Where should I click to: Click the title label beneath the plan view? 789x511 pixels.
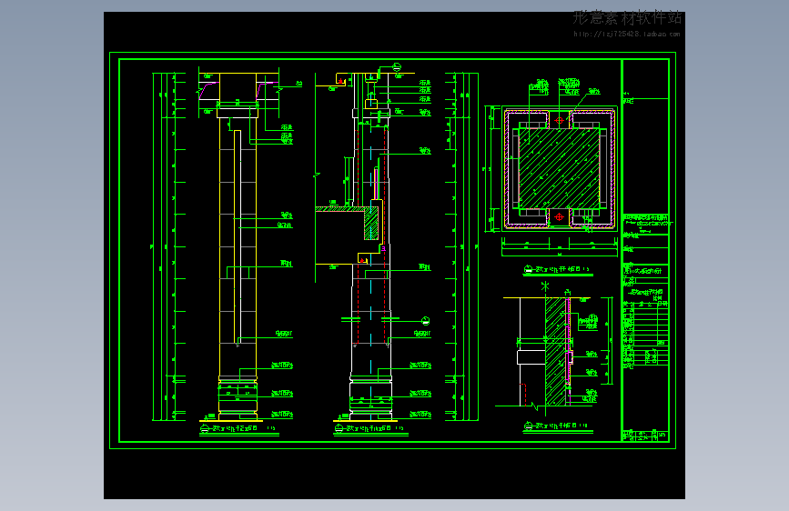558,269
